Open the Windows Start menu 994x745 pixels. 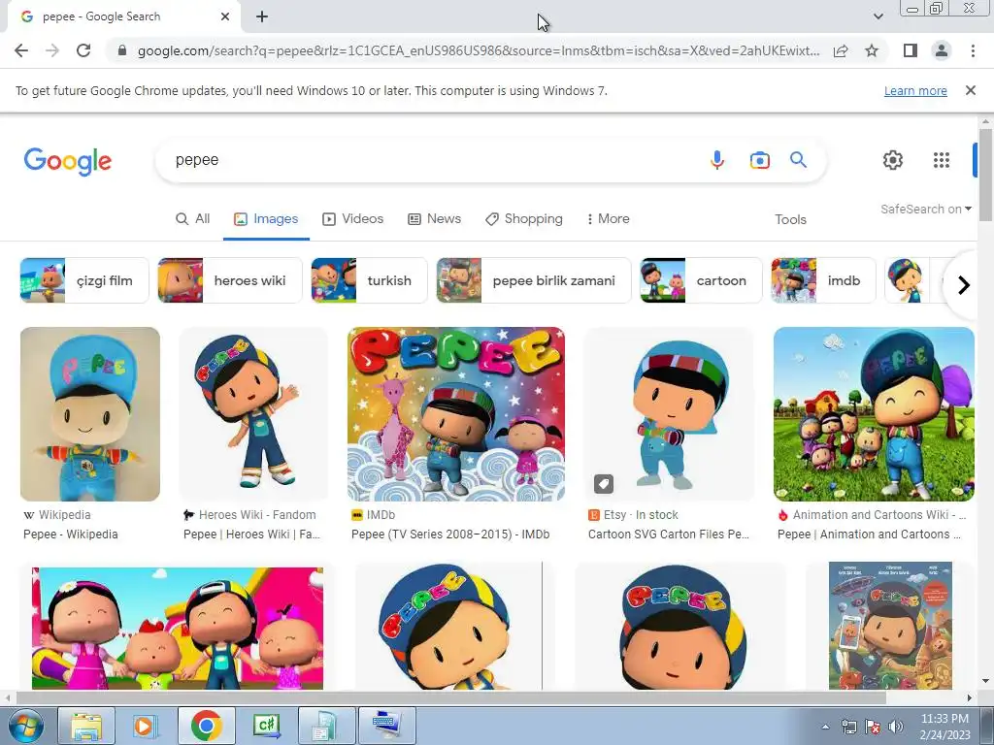[26, 726]
